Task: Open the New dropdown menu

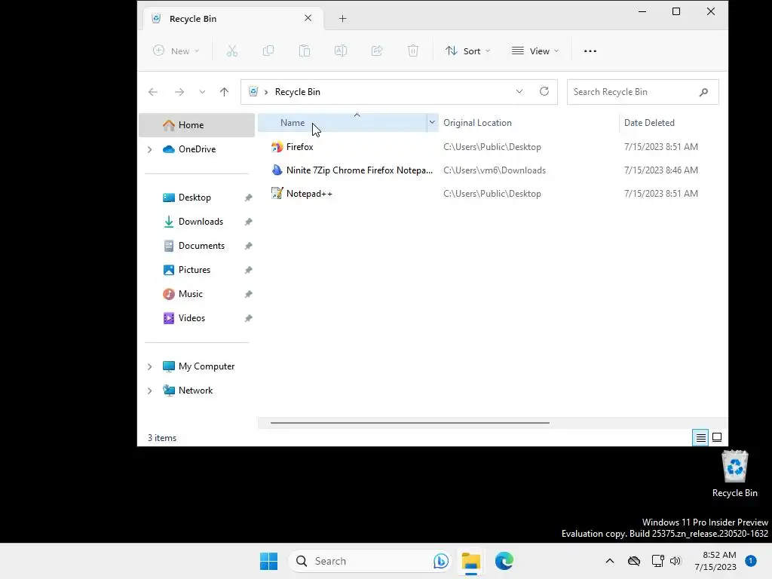Action: 176,51
